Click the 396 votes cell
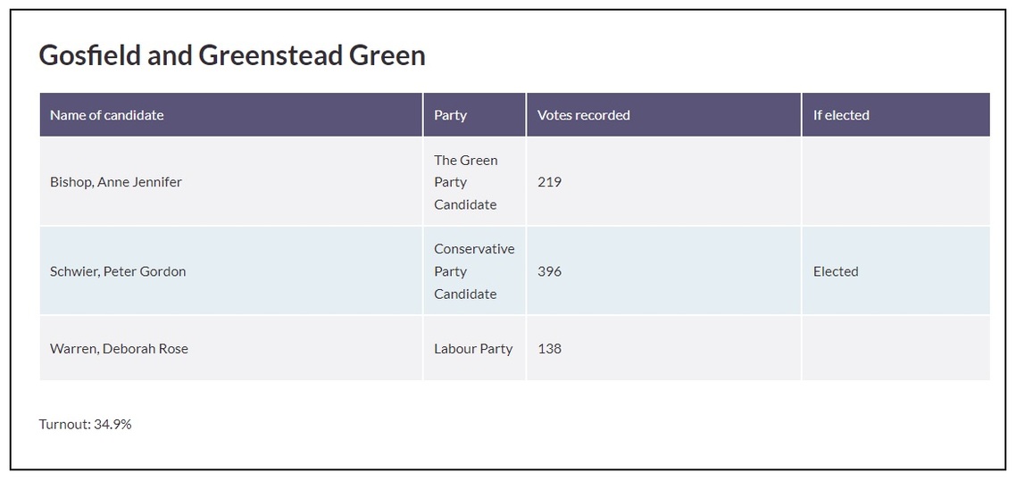 click(549, 271)
